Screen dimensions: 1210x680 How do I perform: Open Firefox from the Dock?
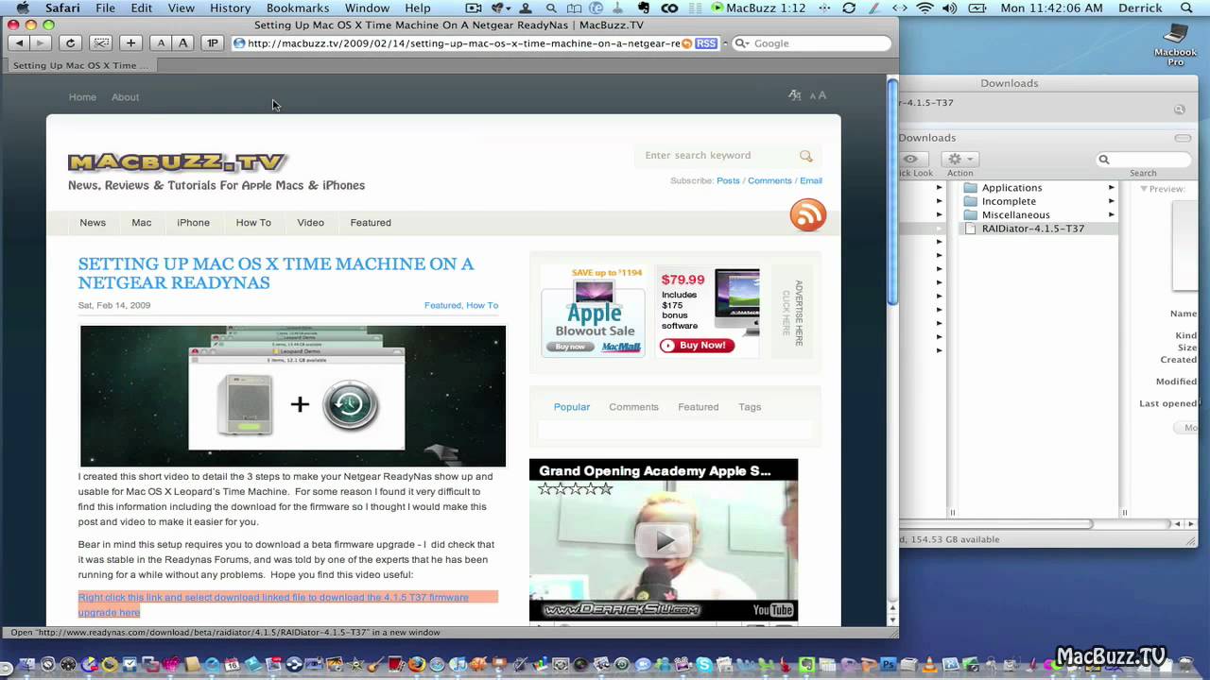coord(416,664)
